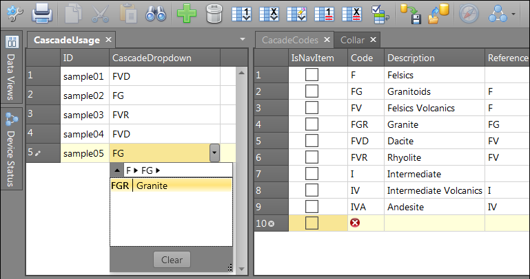The width and height of the screenshot is (530, 279).
Task: Toggle IsNavItem checkbox for Felsics Volcanics row
Action: 312,108
